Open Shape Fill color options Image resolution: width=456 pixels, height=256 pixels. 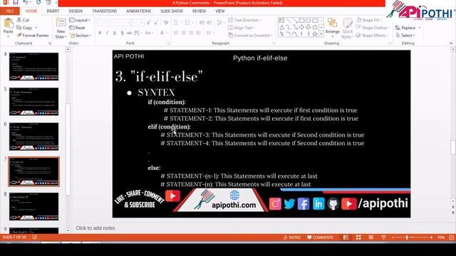368,20
